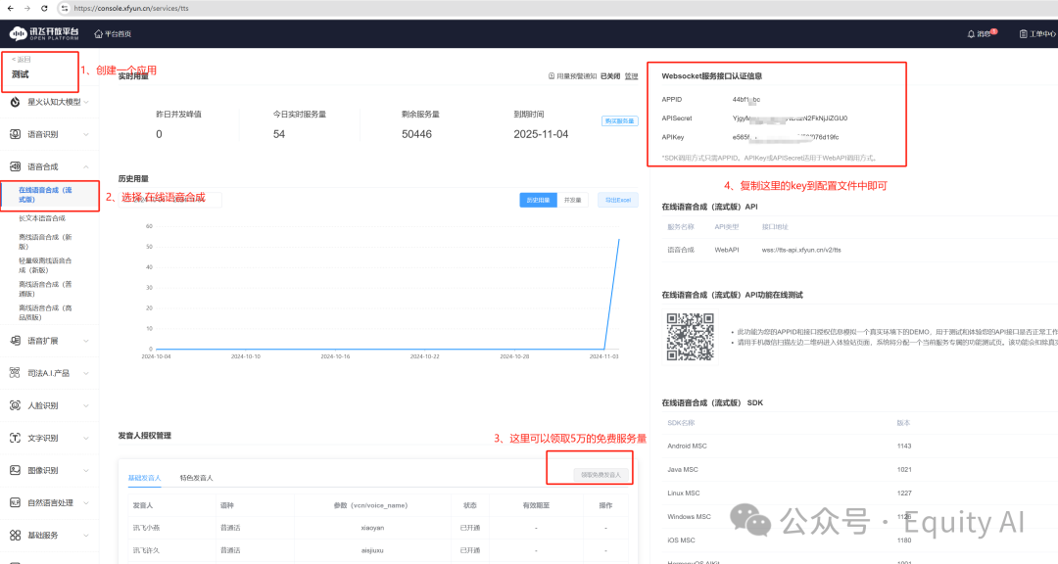The height and width of the screenshot is (564, 1058).
Task: Open 离线语音合成（普通版） in the sidebar
Action: 45,289
